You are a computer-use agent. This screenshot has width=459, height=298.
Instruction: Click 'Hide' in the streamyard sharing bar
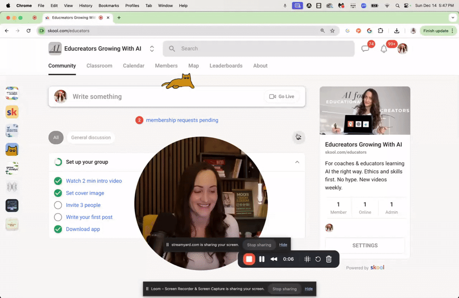pyautogui.click(x=283, y=245)
